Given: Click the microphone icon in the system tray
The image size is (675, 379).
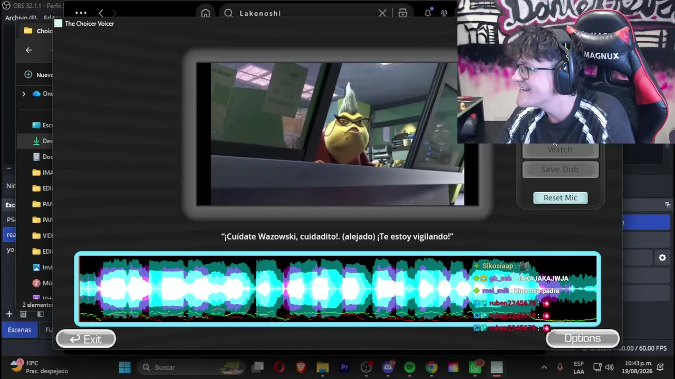Looking at the screenshot, I should (x=560, y=367).
